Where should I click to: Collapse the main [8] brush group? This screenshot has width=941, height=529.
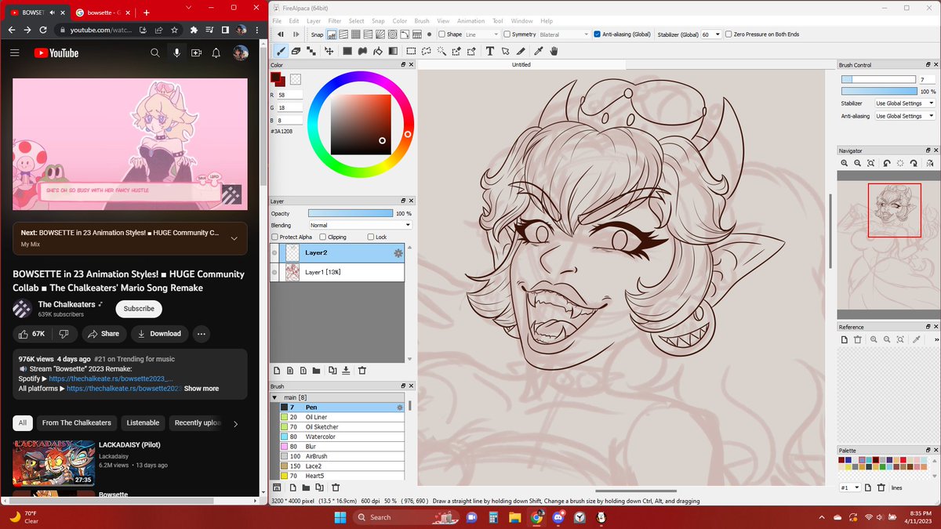pyautogui.click(x=274, y=397)
